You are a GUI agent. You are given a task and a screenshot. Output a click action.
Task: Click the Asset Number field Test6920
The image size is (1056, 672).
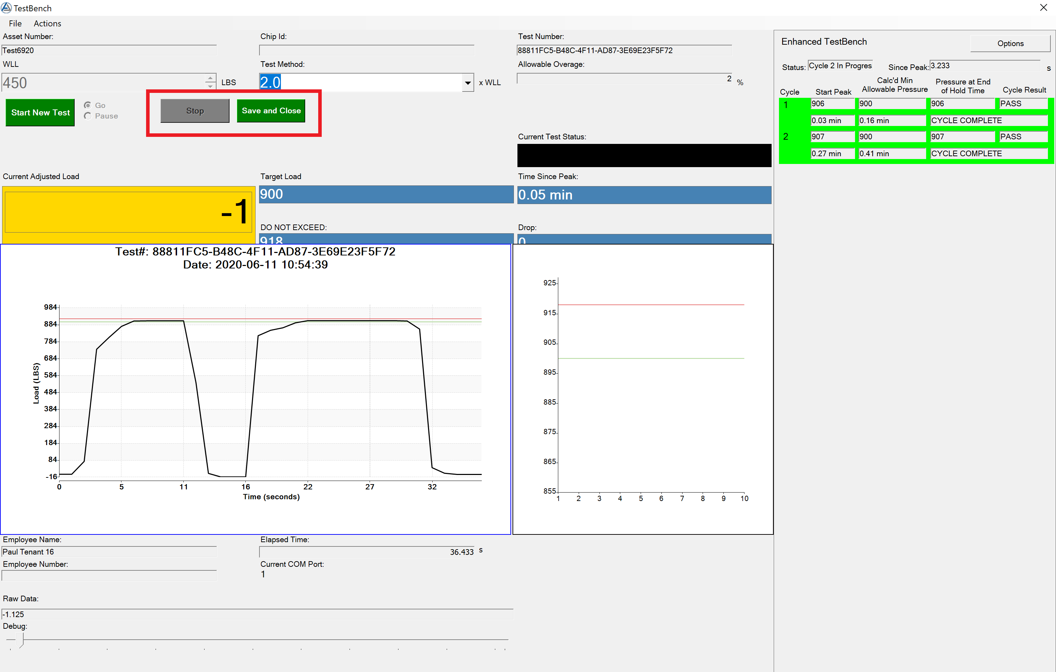click(x=109, y=50)
